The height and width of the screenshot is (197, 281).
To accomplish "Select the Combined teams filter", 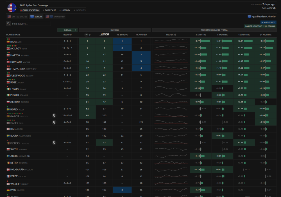I will coord(55,17).
